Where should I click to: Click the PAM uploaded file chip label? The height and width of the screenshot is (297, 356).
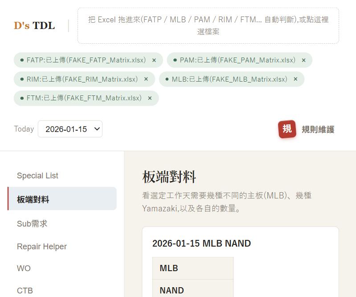click(237, 60)
